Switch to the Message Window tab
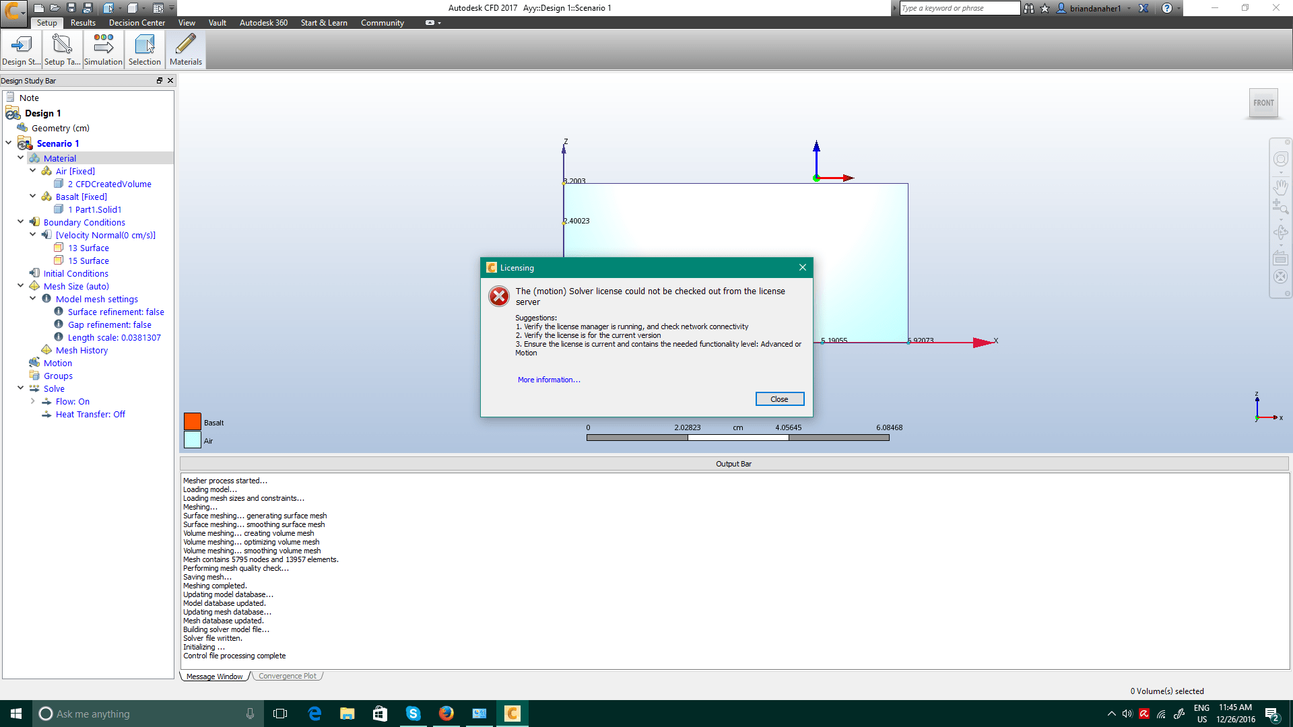Viewport: 1293px width, 727px height. [x=214, y=677]
